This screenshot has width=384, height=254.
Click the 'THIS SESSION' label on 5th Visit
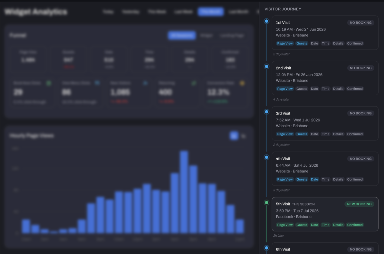click(x=303, y=204)
